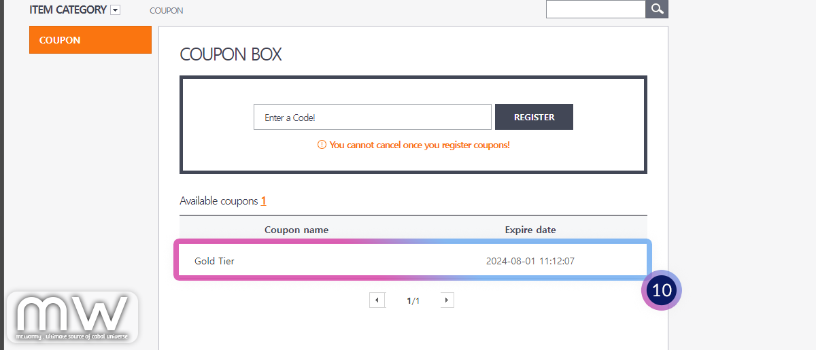
Task: Click into the top search box
Action: pos(595,9)
